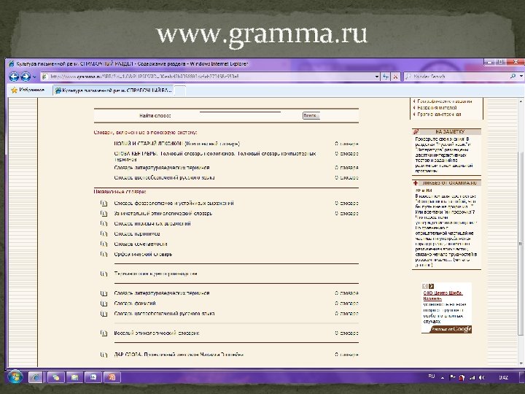This screenshot has width=525, height=394.
Task: Click the НА ЗАМЕТКУ panel header
Action: [x=447, y=132]
